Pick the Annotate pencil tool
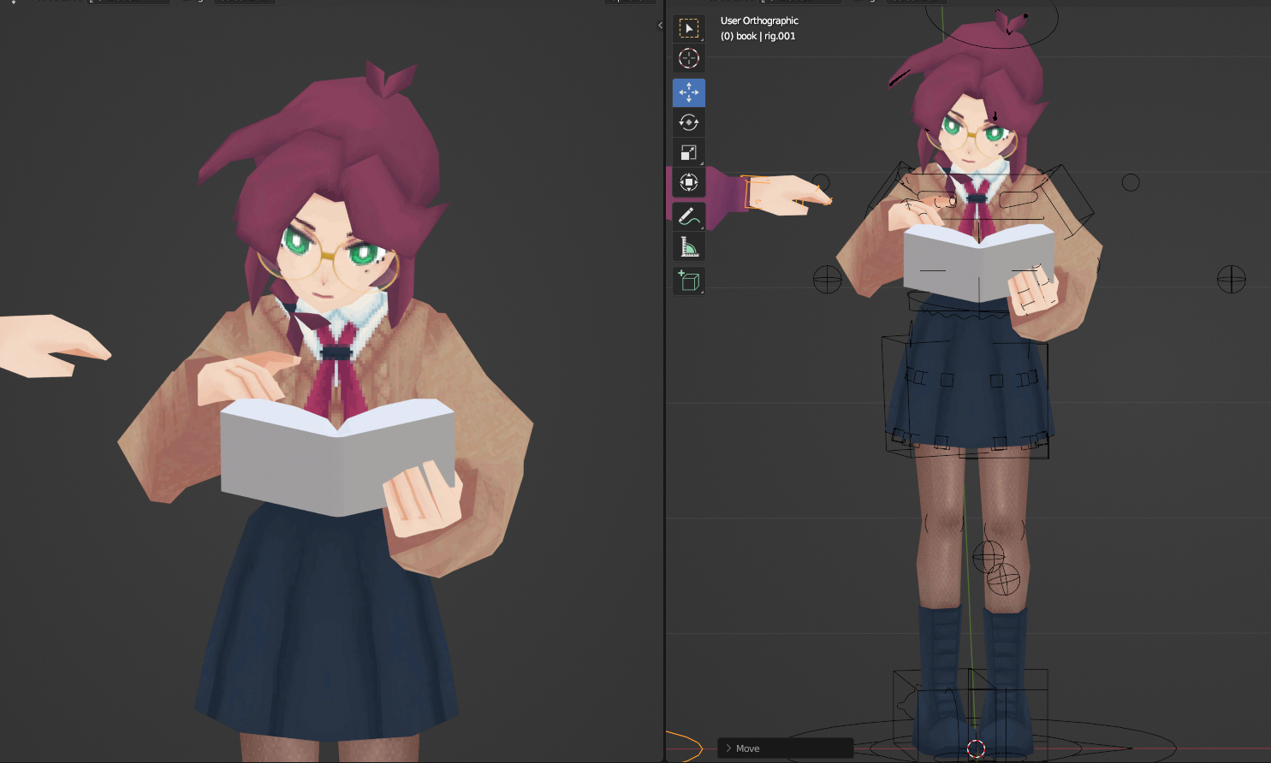 [689, 216]
